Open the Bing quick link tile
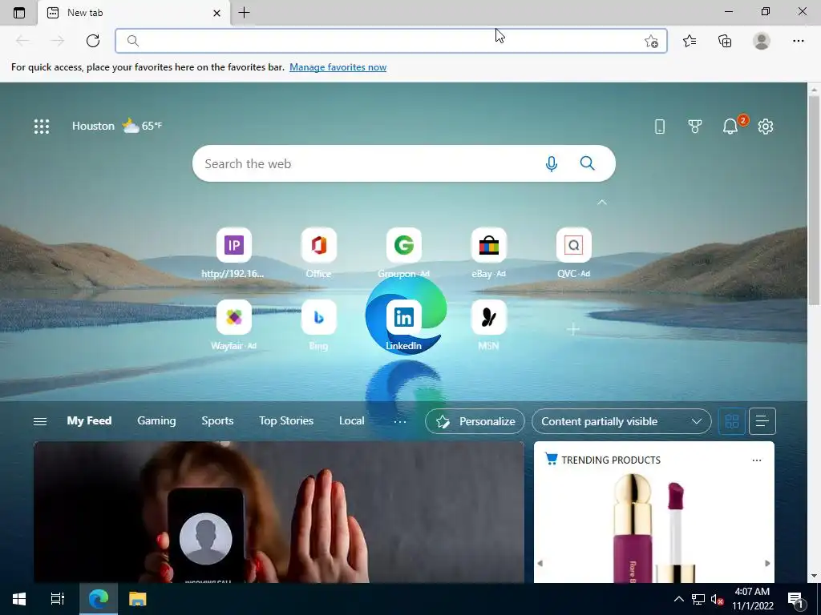 (x=318, y=325)
